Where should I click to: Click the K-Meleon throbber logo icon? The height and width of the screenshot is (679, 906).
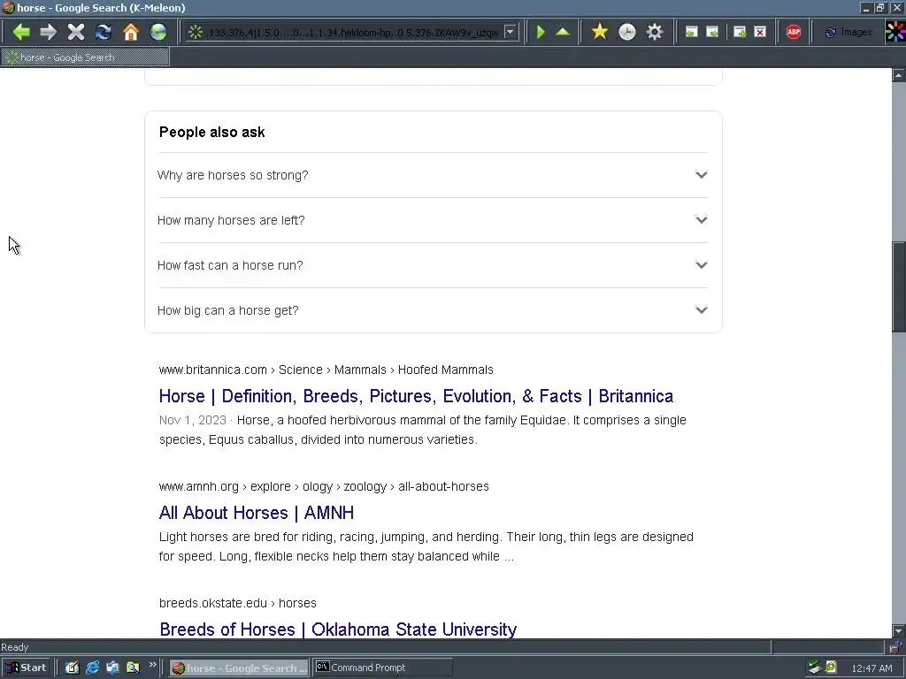pos(895,32)
